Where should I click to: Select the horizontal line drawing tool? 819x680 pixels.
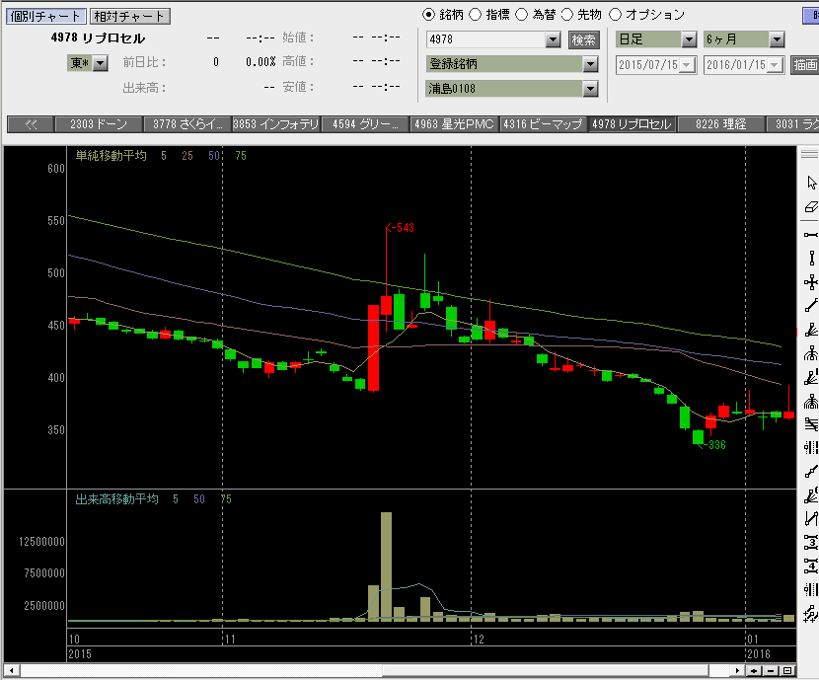click(811, 235)
